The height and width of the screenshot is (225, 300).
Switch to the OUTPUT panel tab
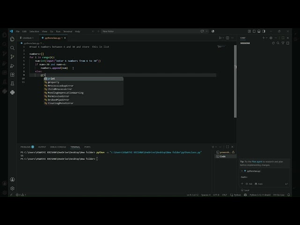[42, 147]
